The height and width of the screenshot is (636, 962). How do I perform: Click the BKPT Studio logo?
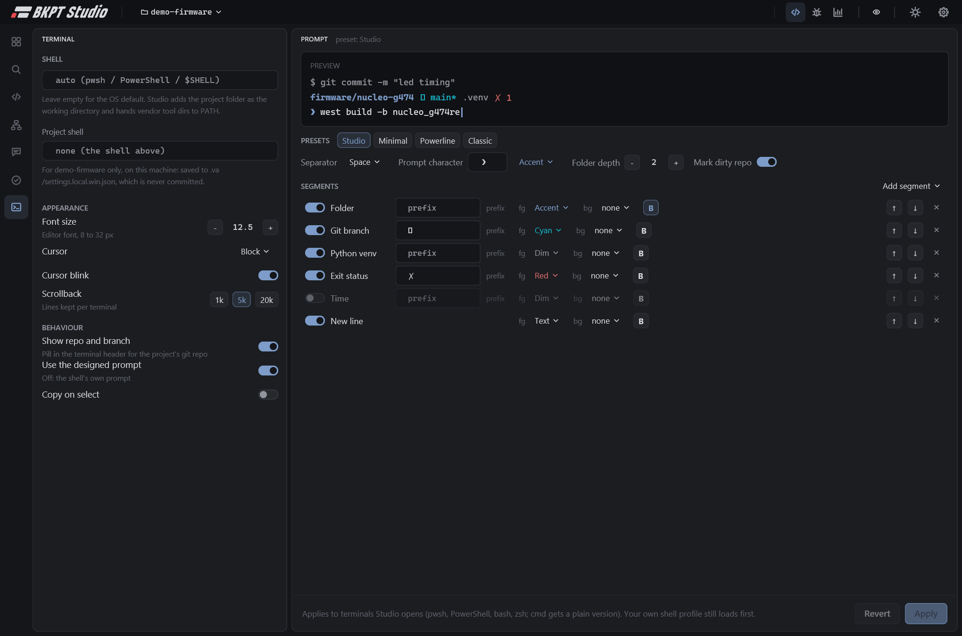click(60, 12)
